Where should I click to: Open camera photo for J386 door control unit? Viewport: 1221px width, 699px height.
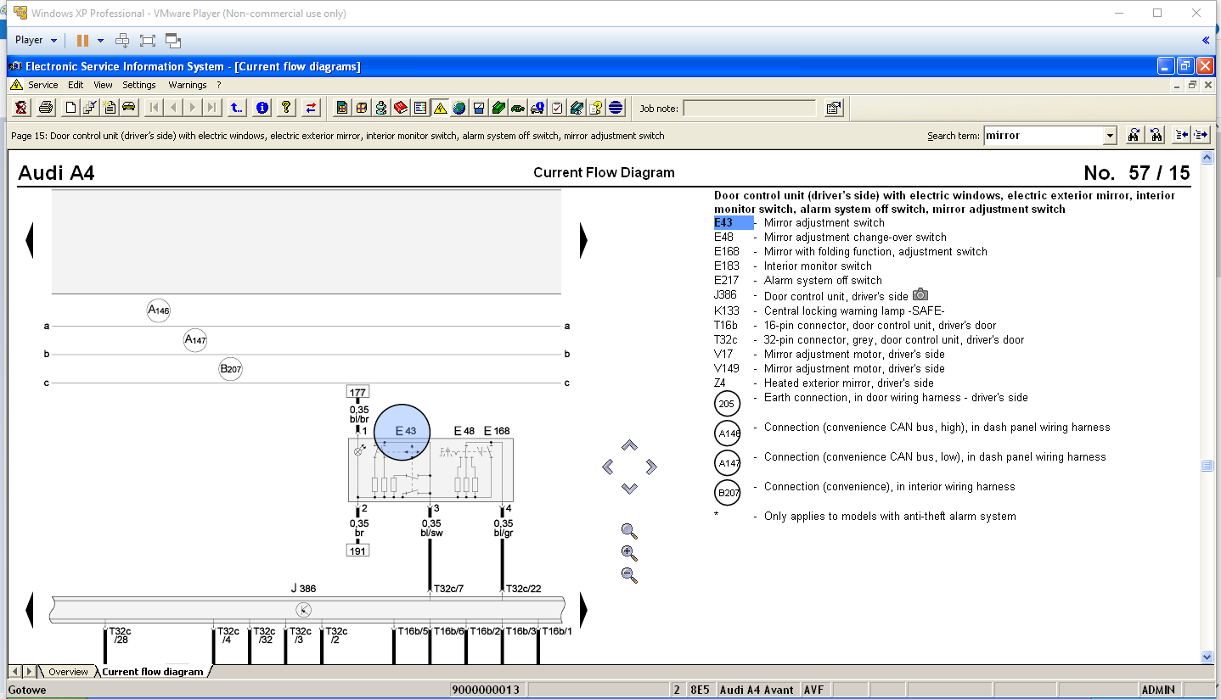click(920, 295)
